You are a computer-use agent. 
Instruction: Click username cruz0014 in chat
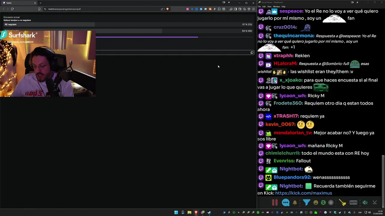click(285, 27)
